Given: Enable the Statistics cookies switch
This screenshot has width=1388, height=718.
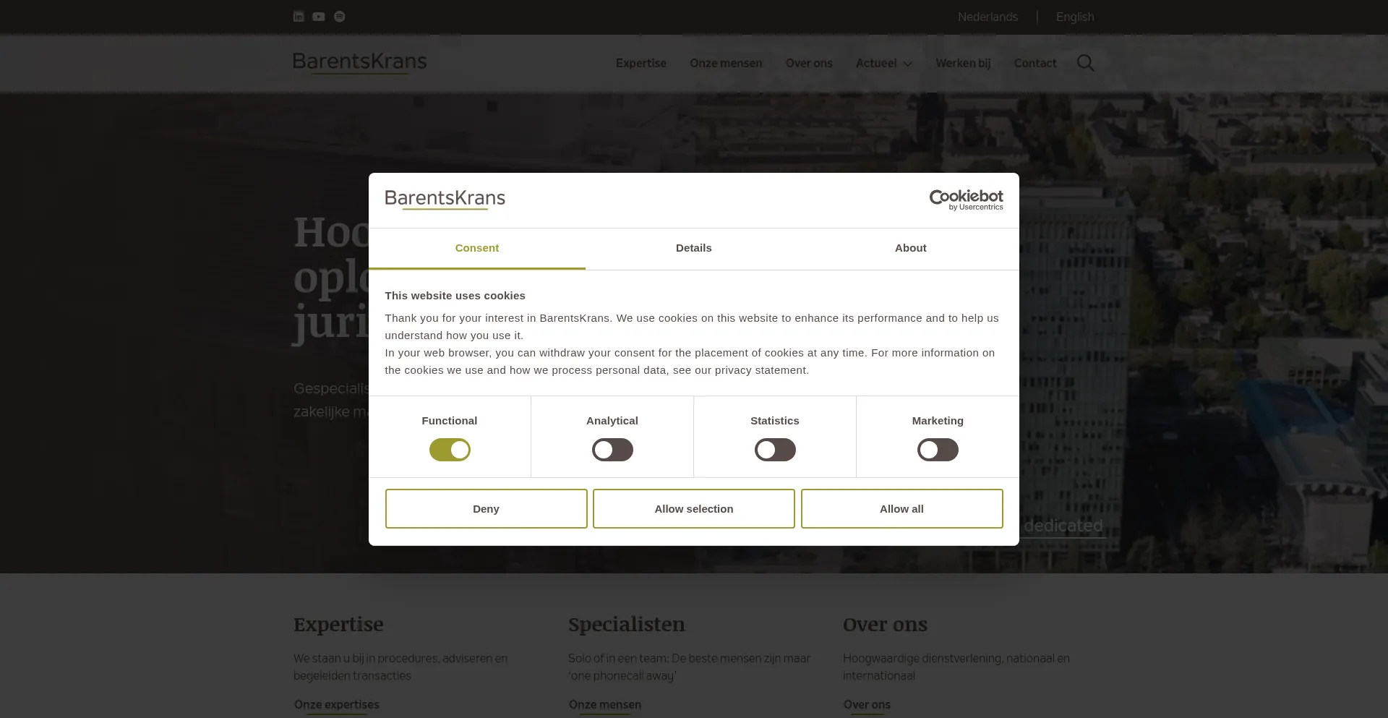Looking at the screenshot, I should click(x=775, y=450).
